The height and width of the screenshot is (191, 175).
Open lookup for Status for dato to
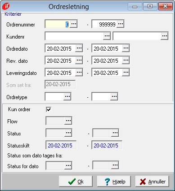coord(115,165)
